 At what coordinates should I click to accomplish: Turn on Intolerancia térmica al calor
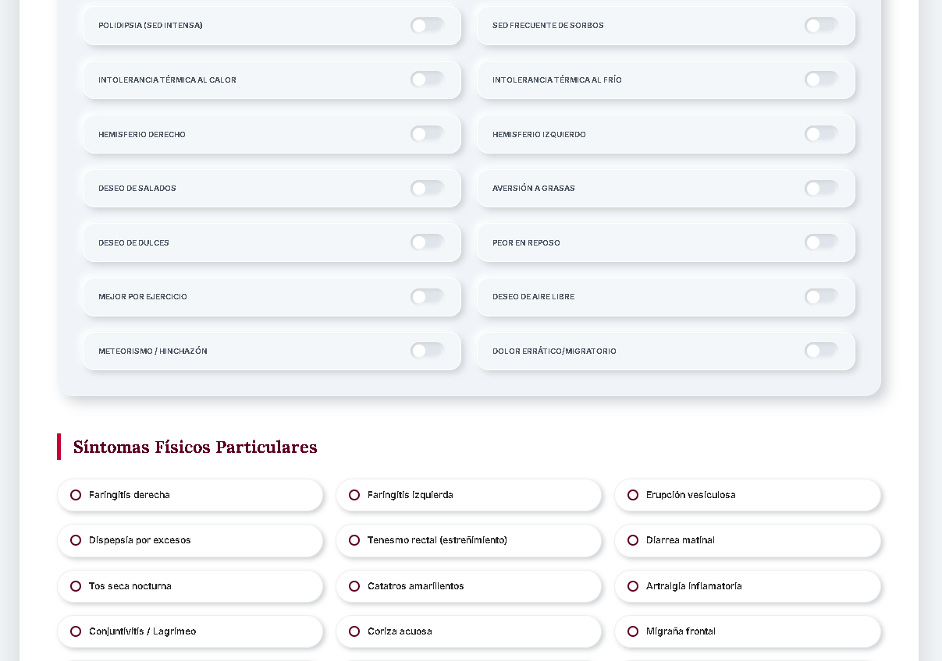pyautogui.click(x=427, y=80)
